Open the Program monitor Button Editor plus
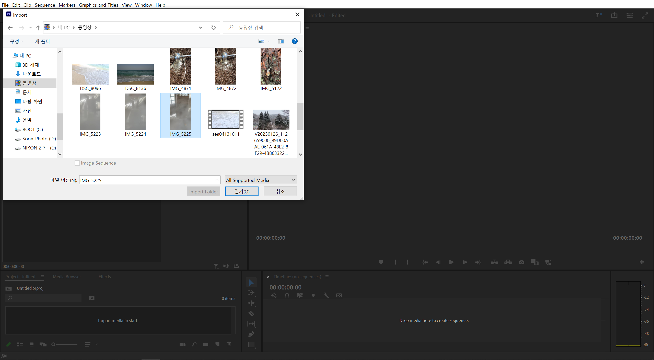The image size is (654, 360). (642, 262)
